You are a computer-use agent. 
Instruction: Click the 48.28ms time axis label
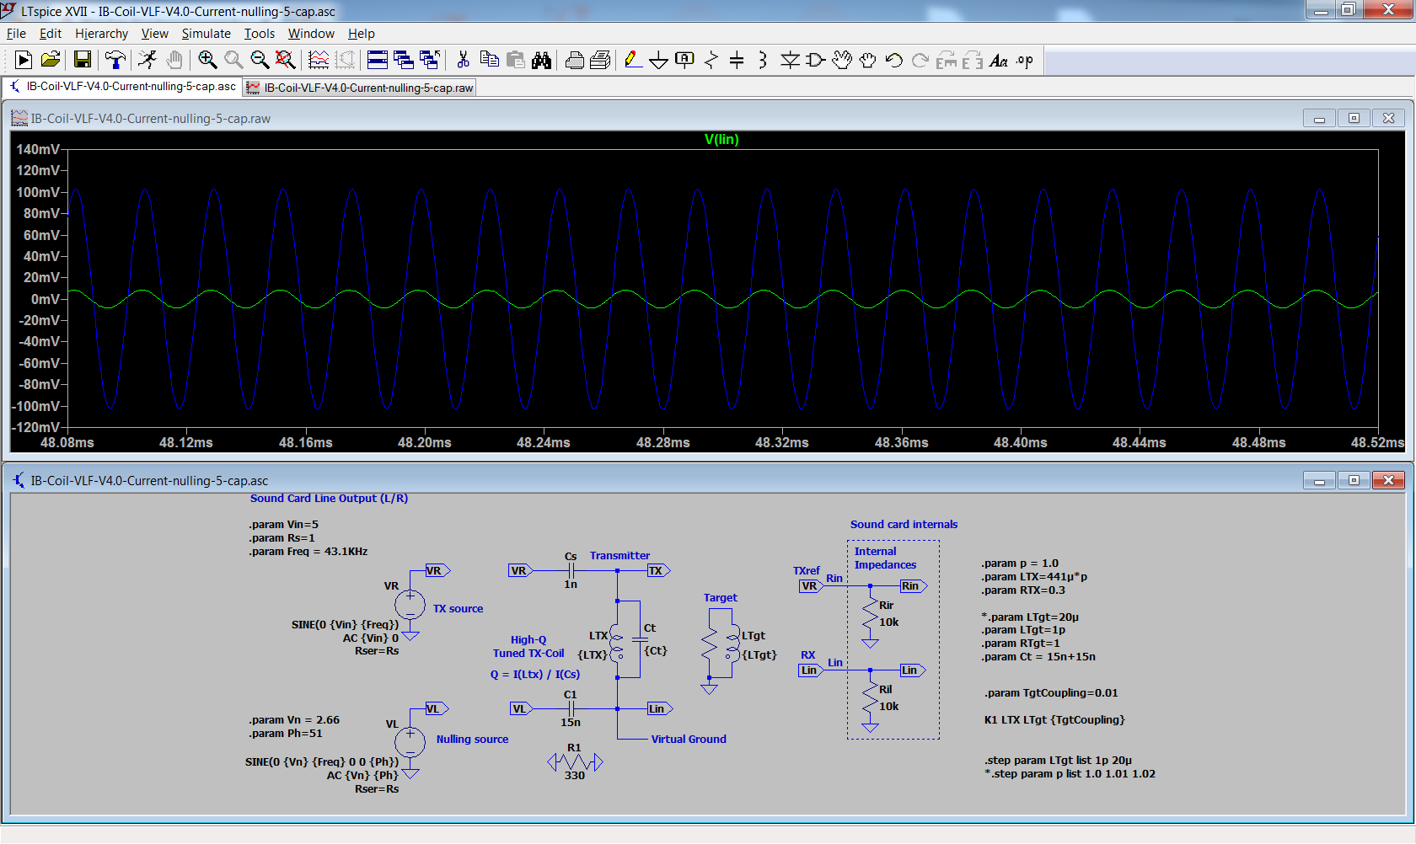coord(662,442)
